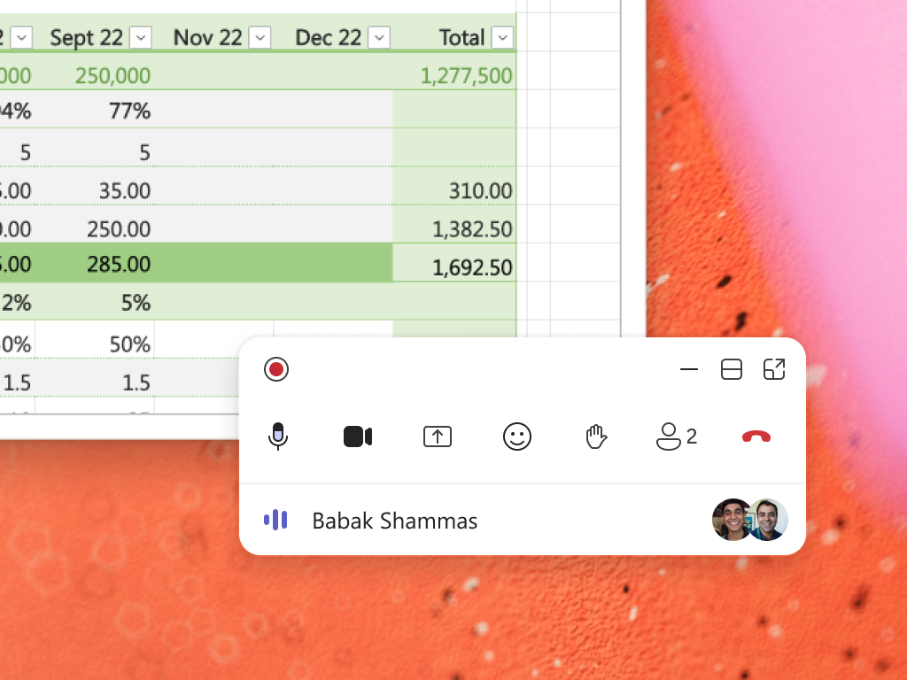Click the 1,692.50 total cell
907x680 pixels.
point(472,267)
